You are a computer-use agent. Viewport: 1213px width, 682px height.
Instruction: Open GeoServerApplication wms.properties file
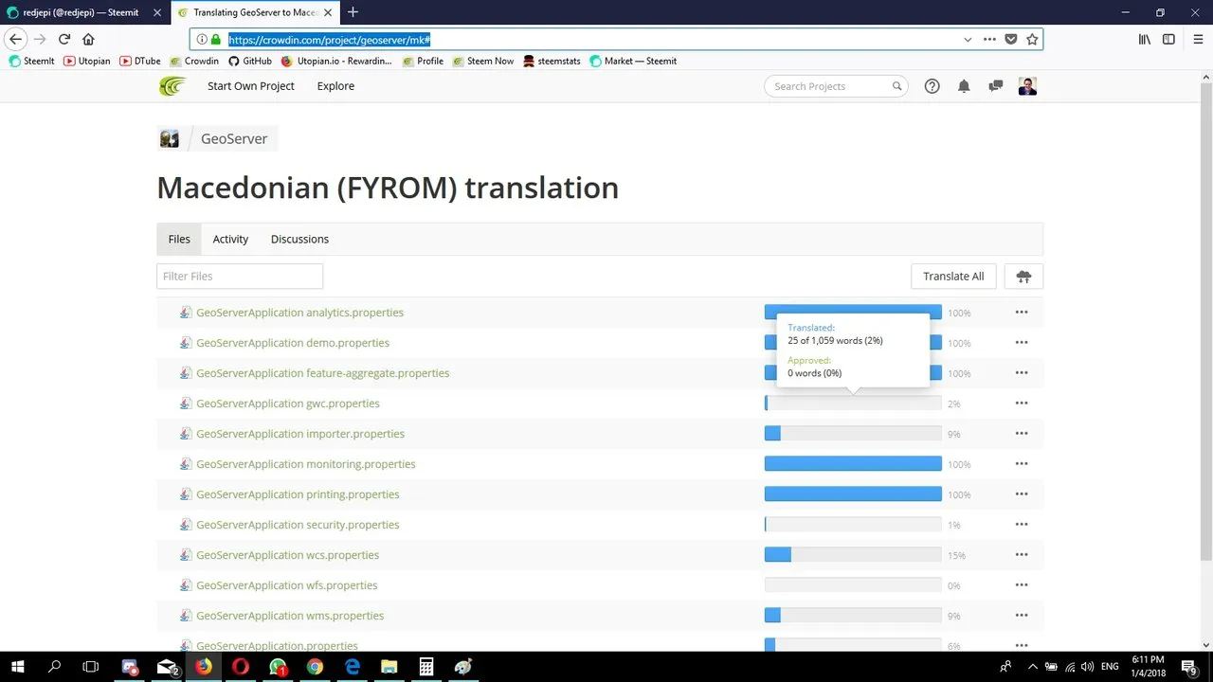290,616
